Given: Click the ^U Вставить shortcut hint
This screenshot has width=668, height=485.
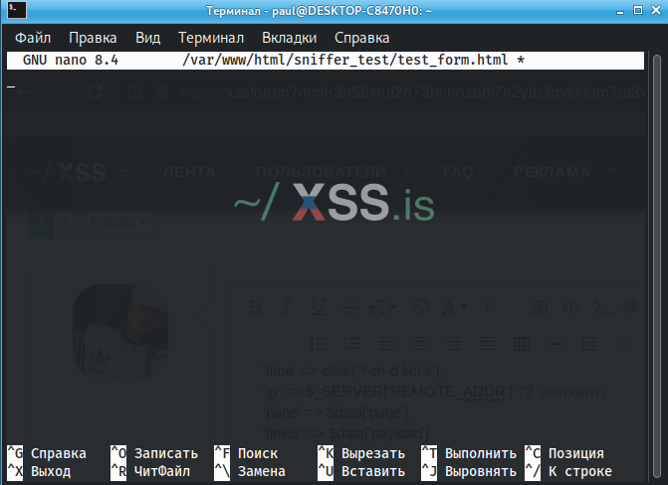Looking at the screenshot, I should (x=361, y=472).
